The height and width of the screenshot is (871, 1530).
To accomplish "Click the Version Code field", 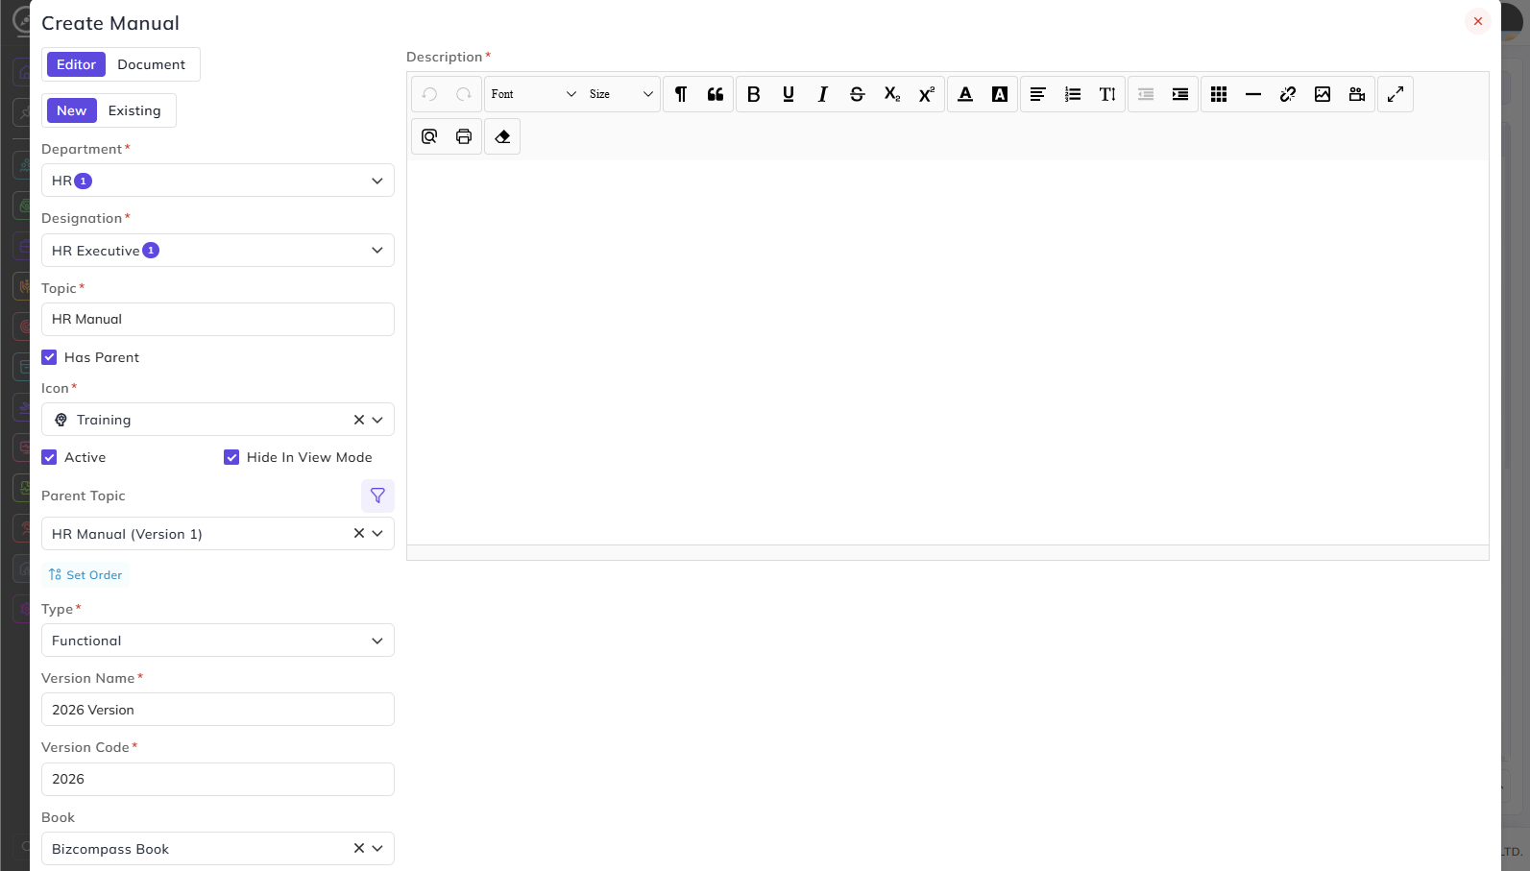I will (218, 780).
